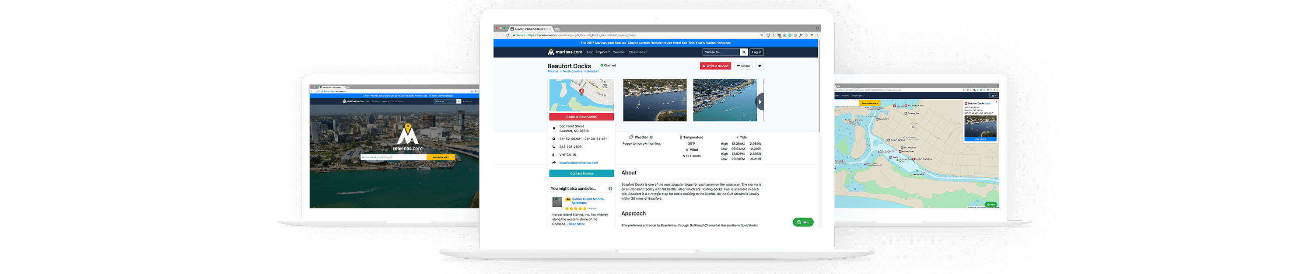This screenshot has width=1309, height=274.
Task: Open Explore dropdown in center navbar
Action: (603, 52)
